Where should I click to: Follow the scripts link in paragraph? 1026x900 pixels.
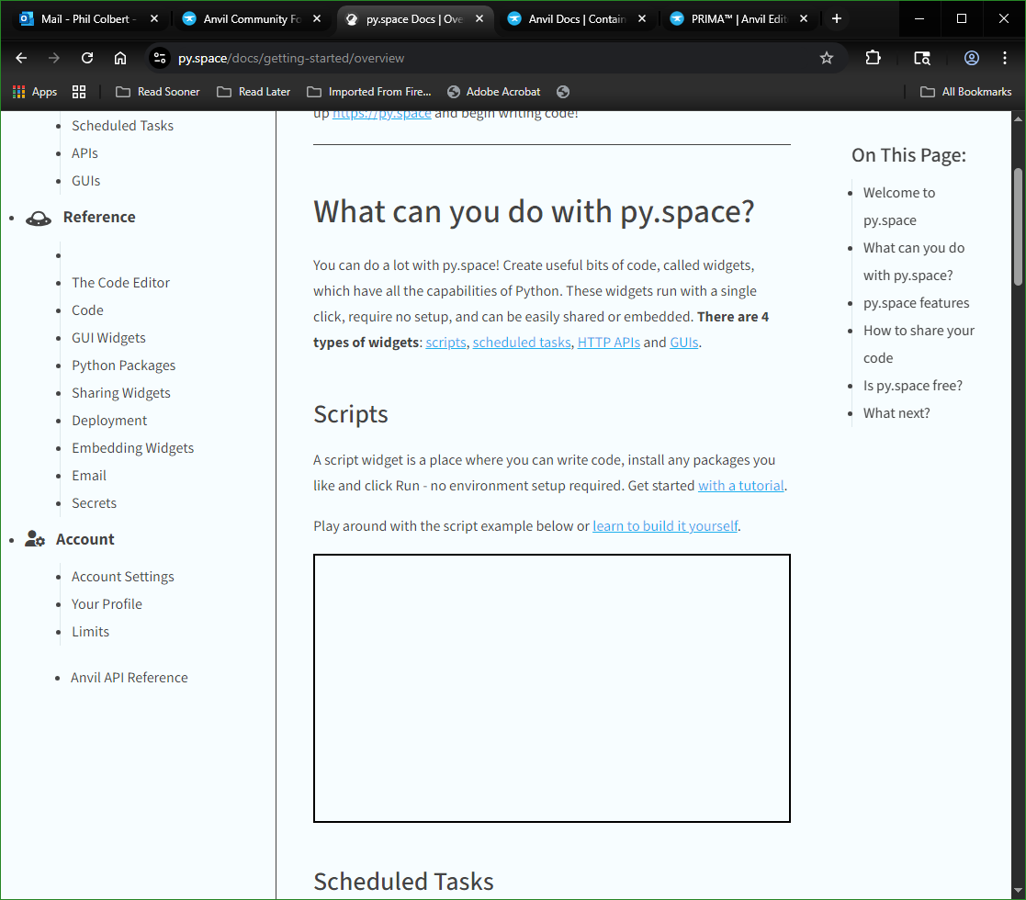tap(445, 342)
